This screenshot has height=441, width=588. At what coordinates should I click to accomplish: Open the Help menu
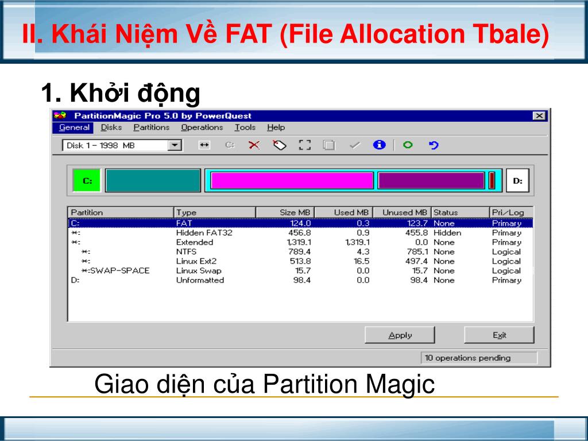(x=276, y=127)
